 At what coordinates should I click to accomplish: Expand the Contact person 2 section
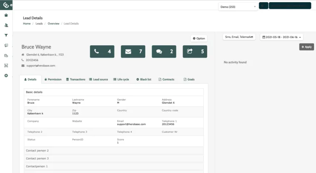pos(114,151)
